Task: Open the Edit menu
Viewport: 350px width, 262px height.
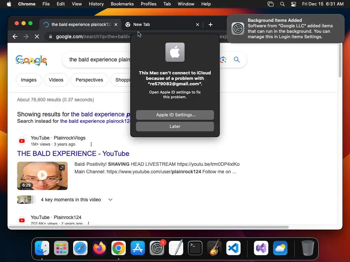Action: (60, 4)
